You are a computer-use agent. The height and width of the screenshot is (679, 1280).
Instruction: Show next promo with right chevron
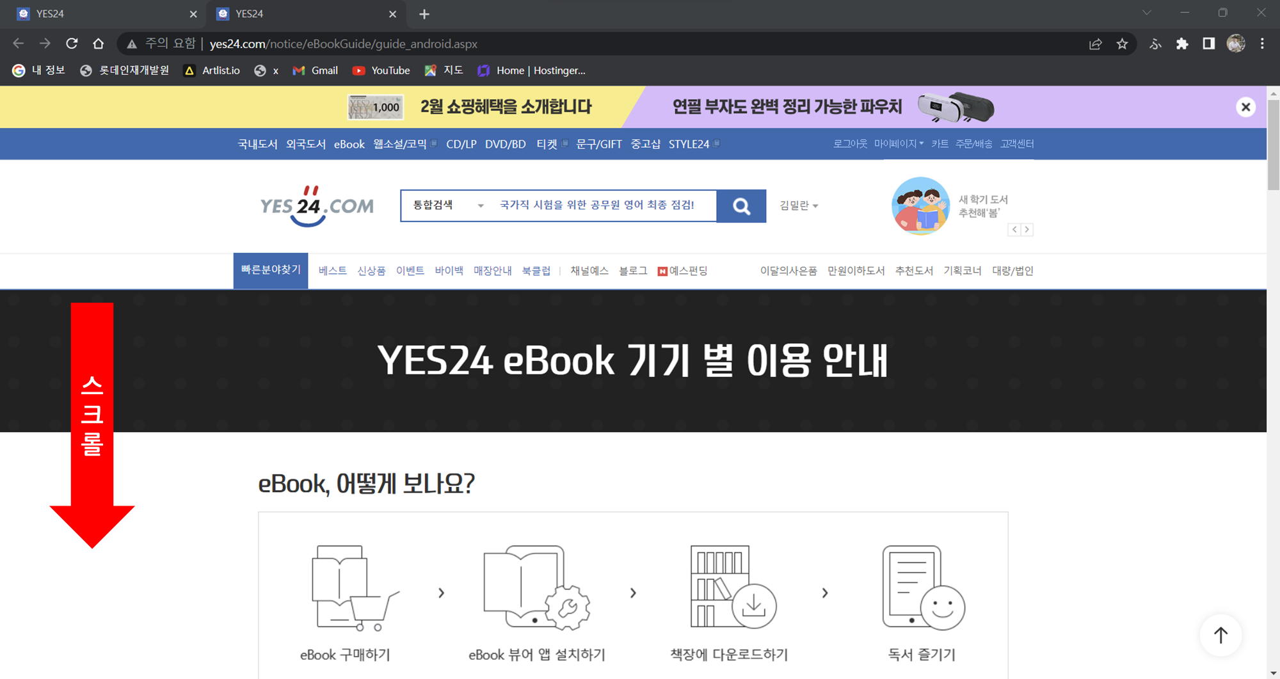(1027, 229)
